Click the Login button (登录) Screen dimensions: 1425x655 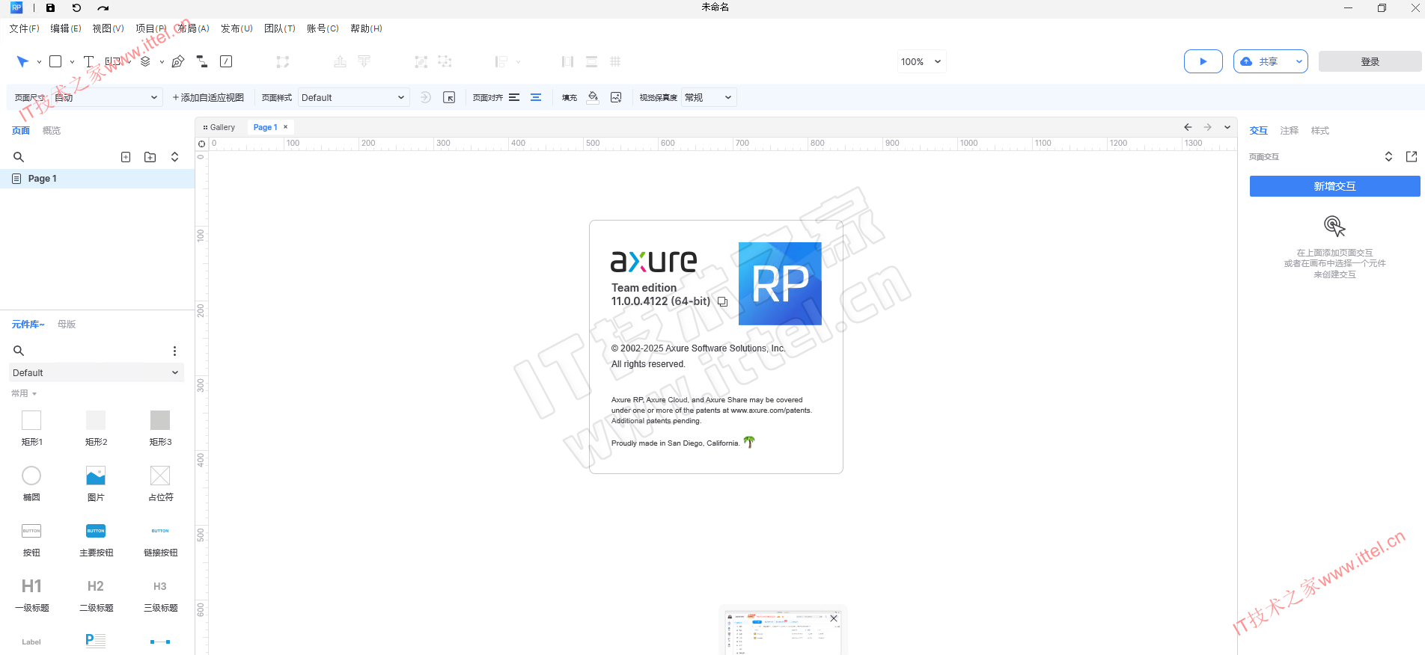click(1370, 61)
